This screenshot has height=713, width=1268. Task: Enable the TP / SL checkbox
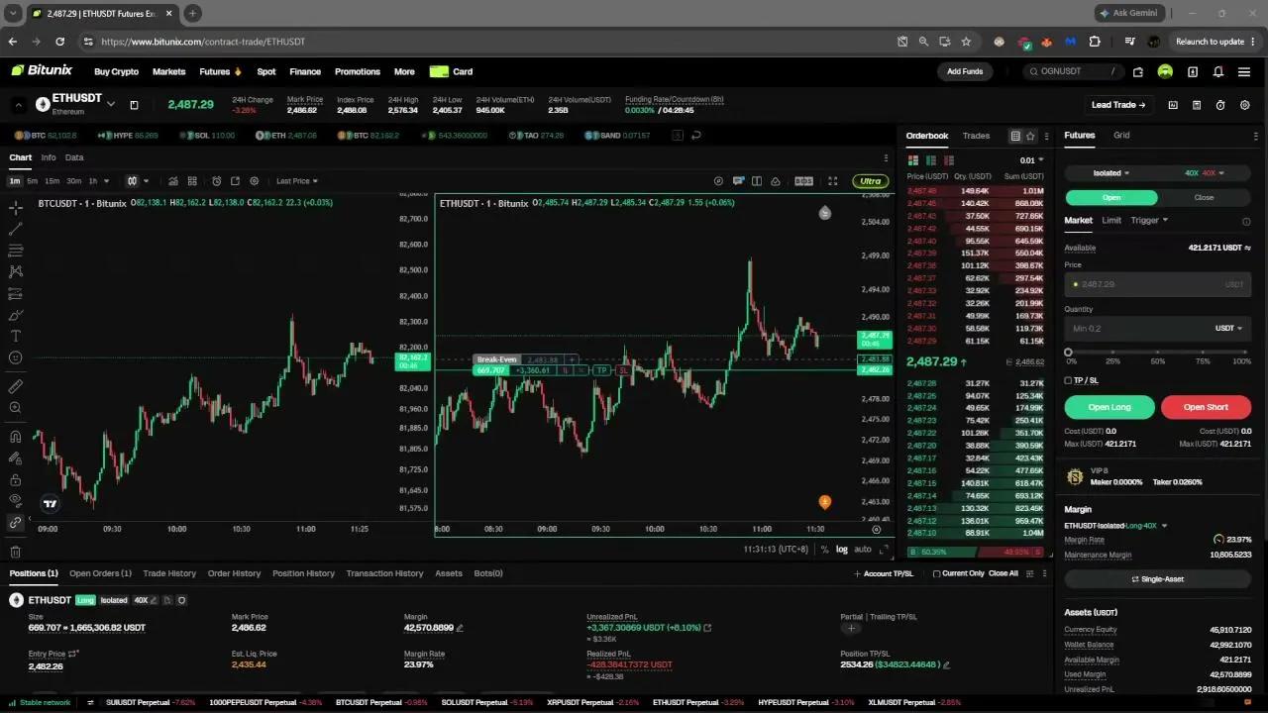click(1068, 380)
